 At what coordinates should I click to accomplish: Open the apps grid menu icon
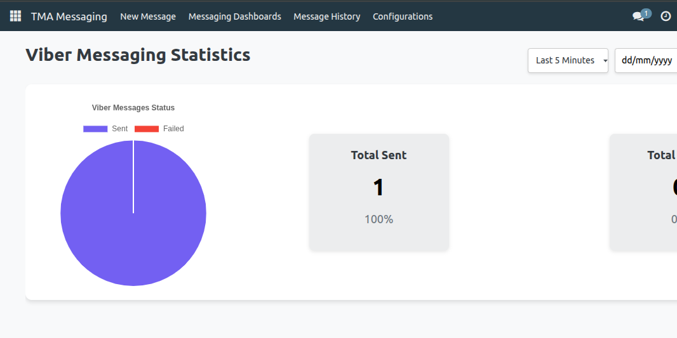15,16
